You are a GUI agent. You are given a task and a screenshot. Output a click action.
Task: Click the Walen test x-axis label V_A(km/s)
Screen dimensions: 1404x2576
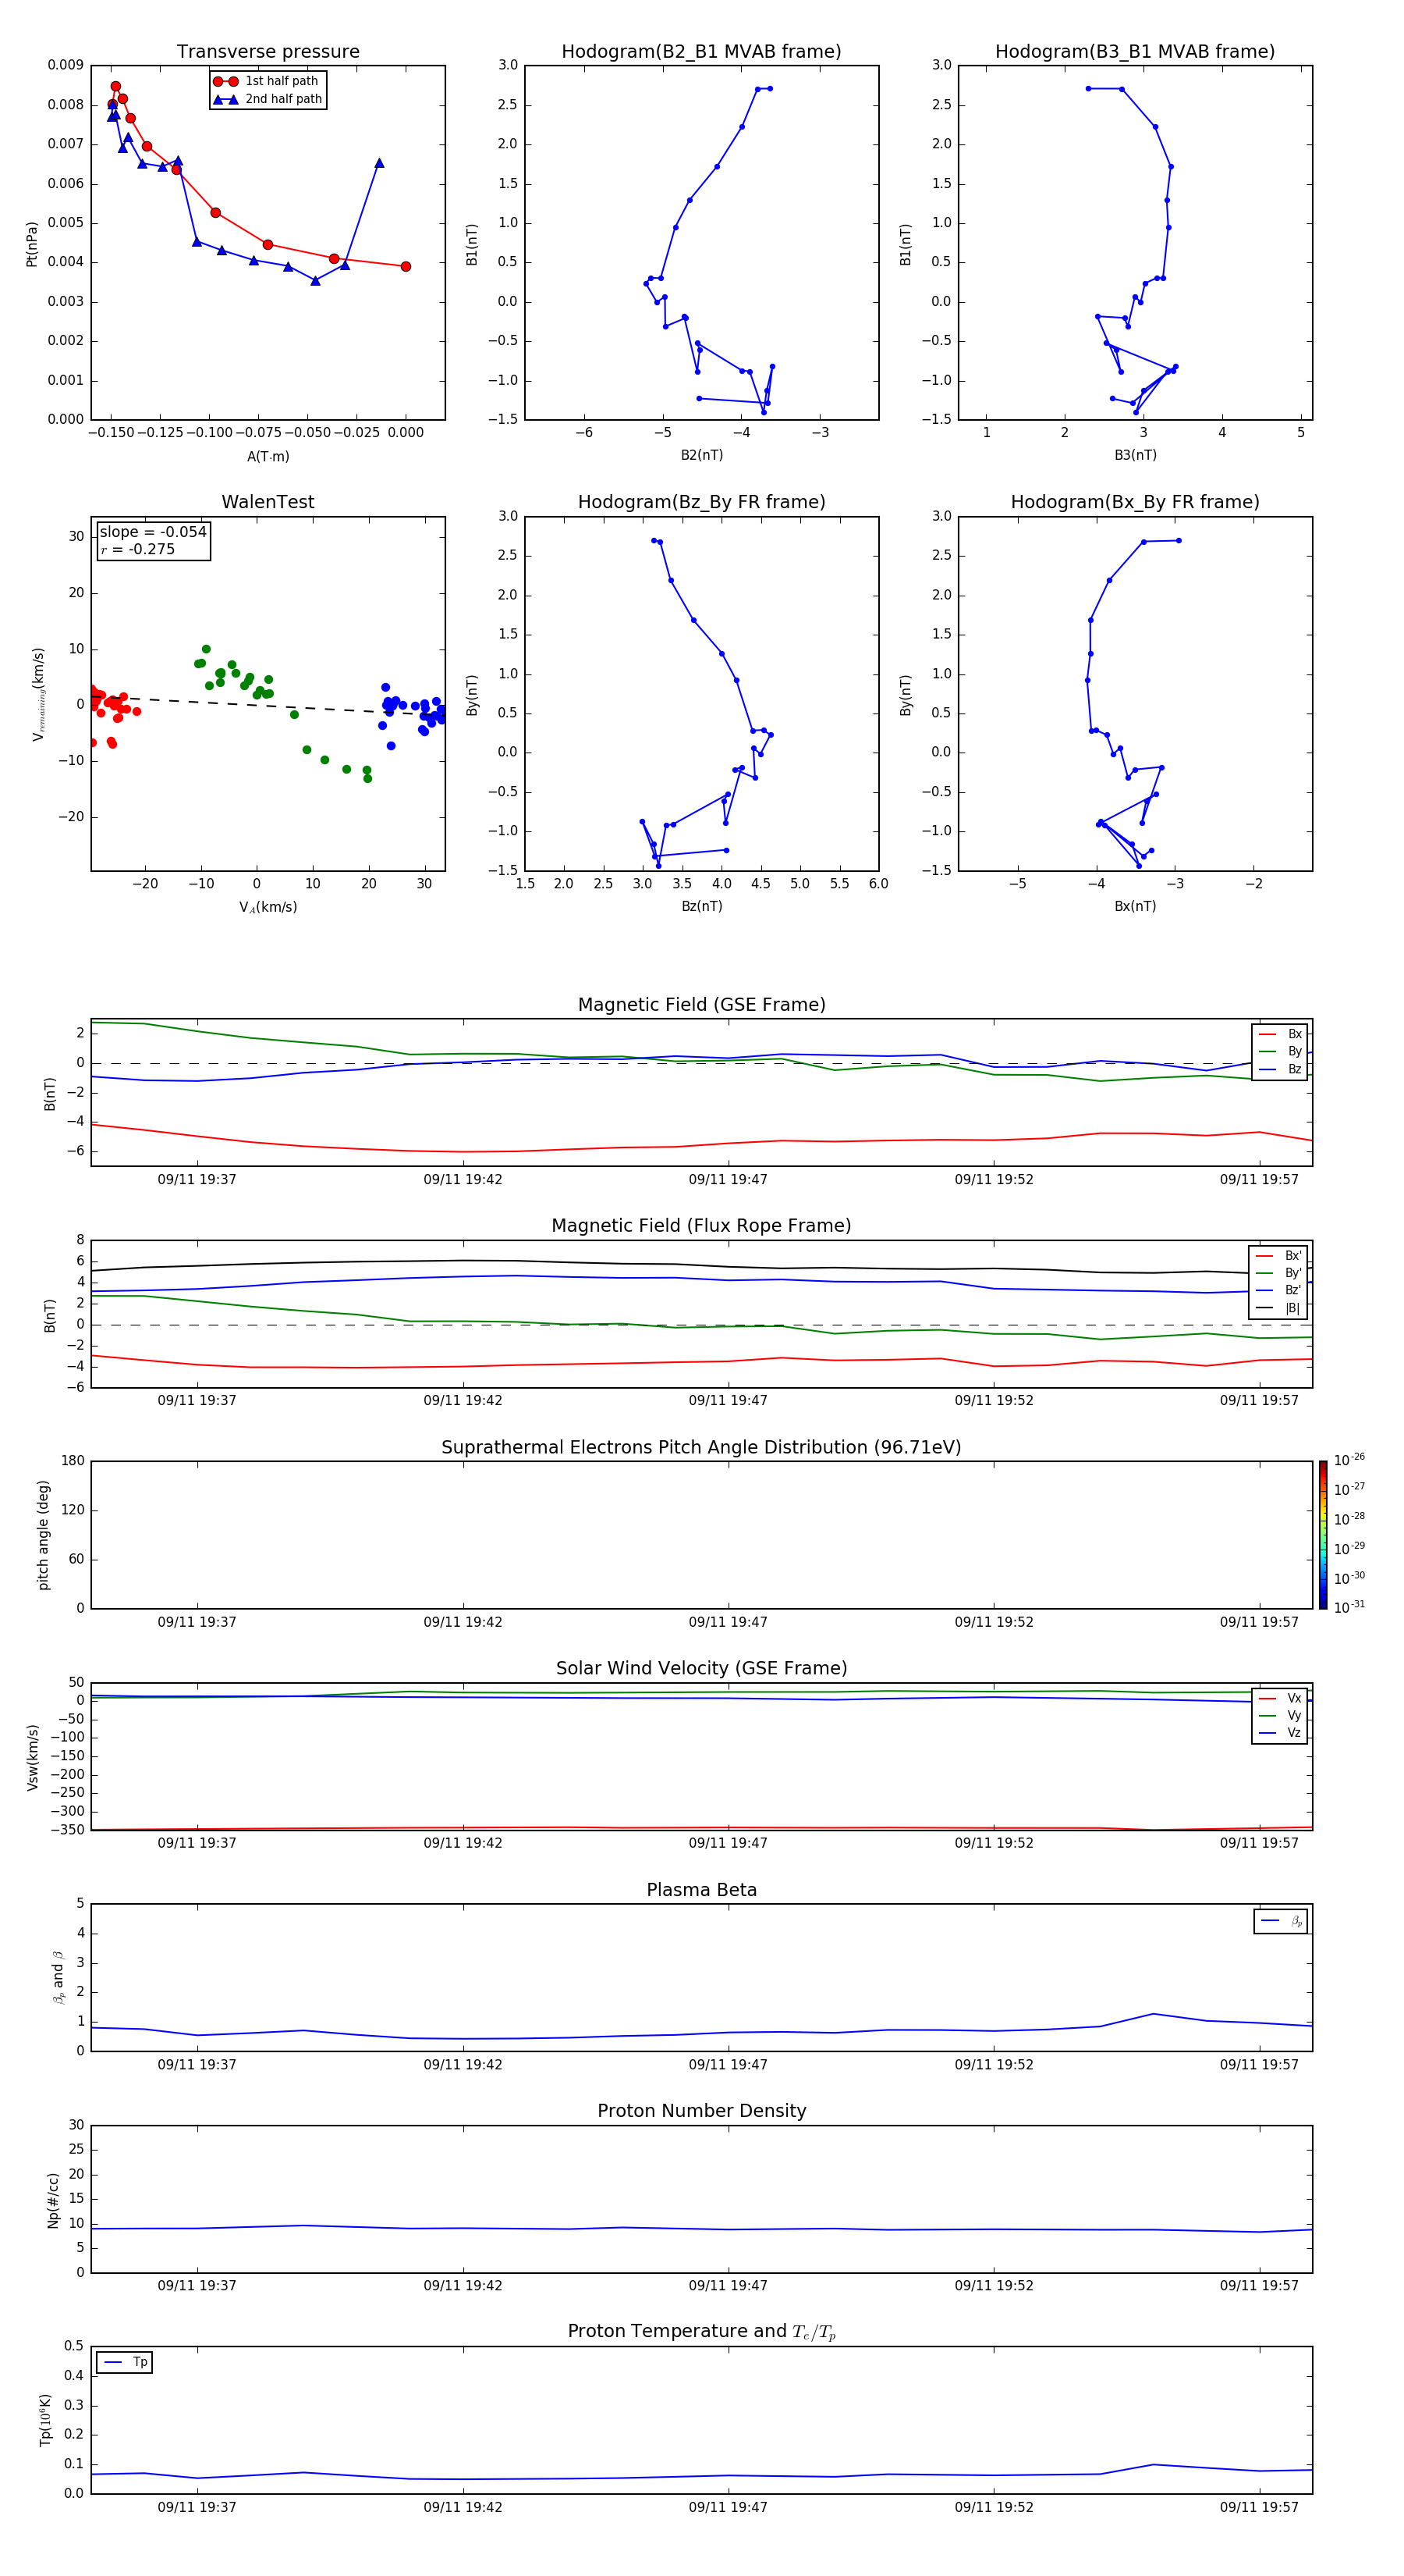tap(268, 907)
